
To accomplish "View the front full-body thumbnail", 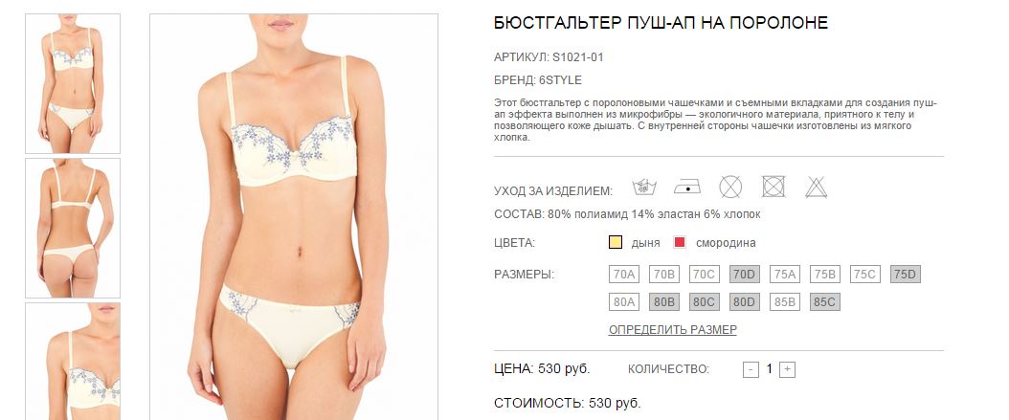I will pos(73,83).
